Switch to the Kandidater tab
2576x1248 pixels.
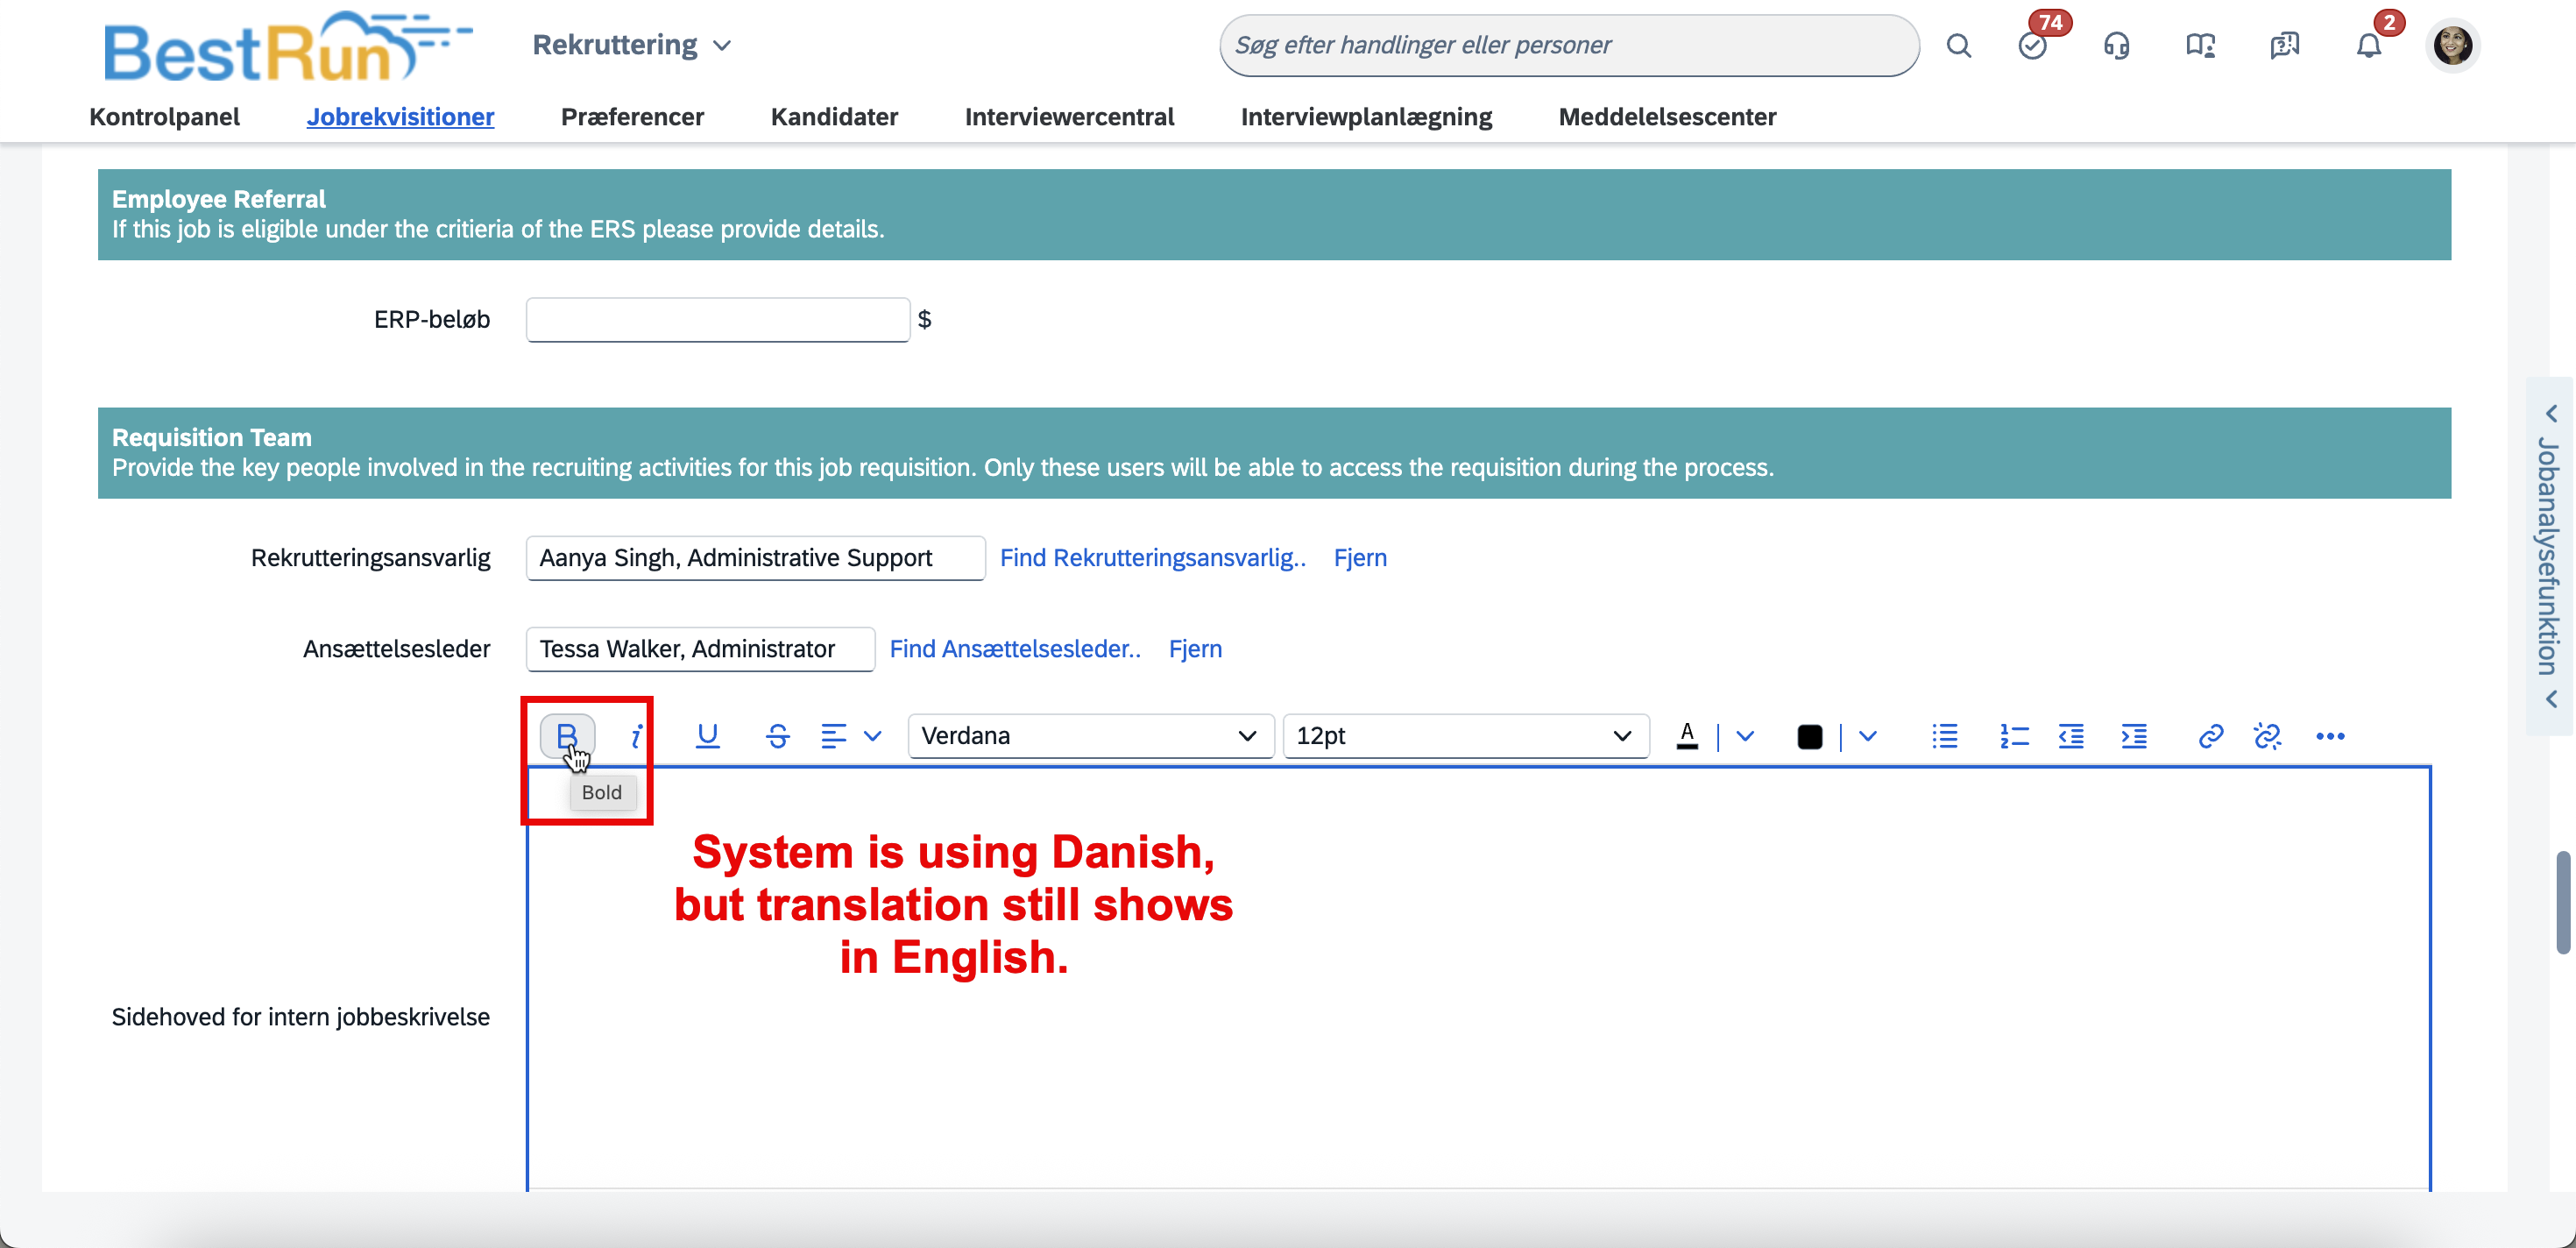tap(834, 117)
